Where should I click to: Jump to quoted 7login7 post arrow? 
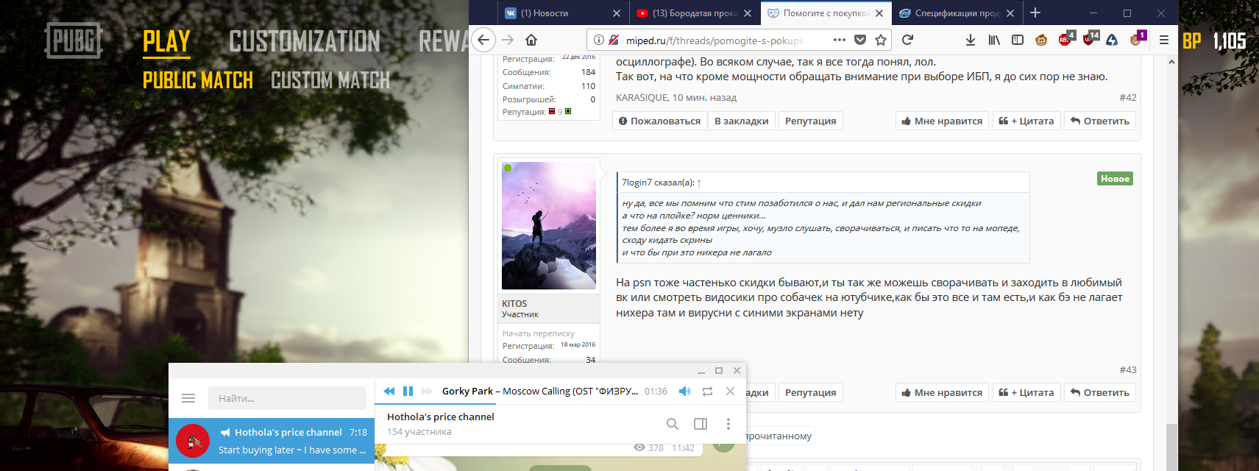coord(699,183)
